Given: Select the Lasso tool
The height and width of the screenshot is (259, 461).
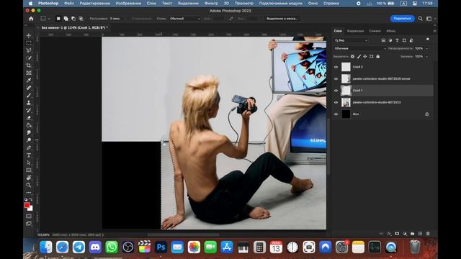Looking at the screenshot, I should click(29, 50).
